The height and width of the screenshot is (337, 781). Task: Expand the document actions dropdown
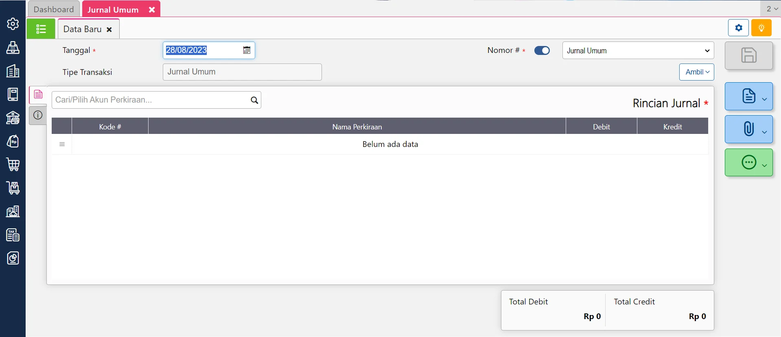[x=748, y=96]
